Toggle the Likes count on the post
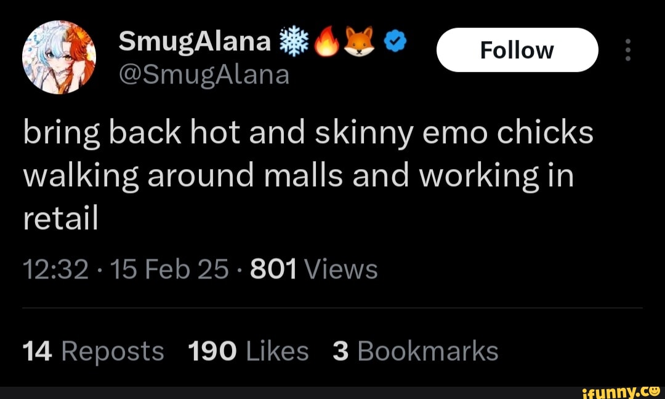The image size is (665, 399). point(249,350)
